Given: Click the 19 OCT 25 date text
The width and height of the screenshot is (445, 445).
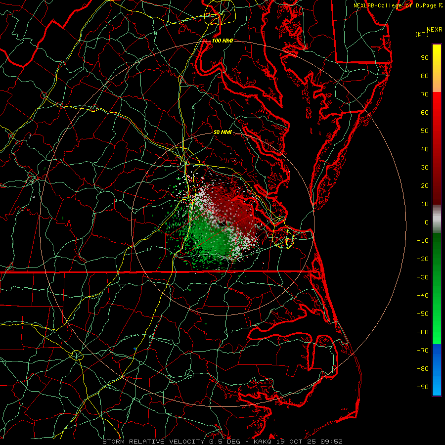Looking at the screenshot, I should click(297, 442).
